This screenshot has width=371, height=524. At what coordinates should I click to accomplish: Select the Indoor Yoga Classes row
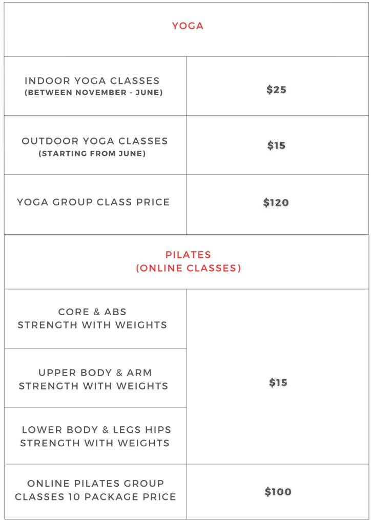click(x=187, y=86)
